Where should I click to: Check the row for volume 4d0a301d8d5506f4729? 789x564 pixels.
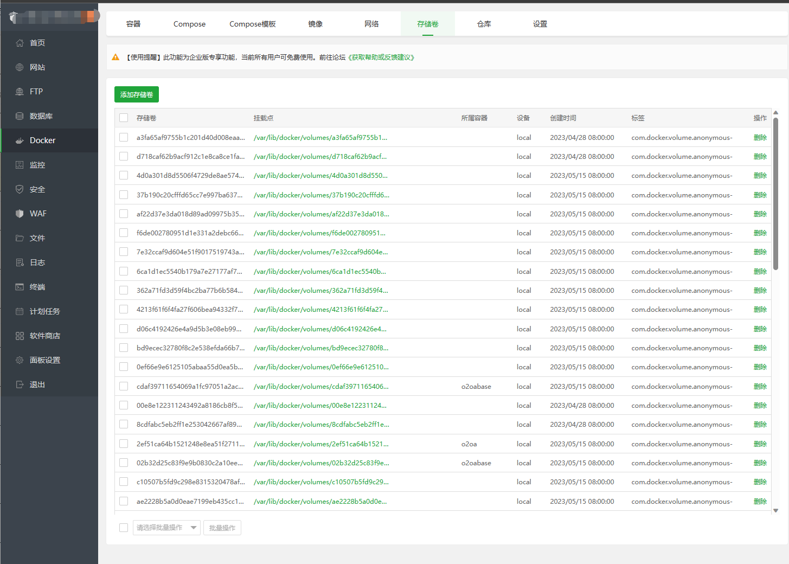tap(124, 175)
